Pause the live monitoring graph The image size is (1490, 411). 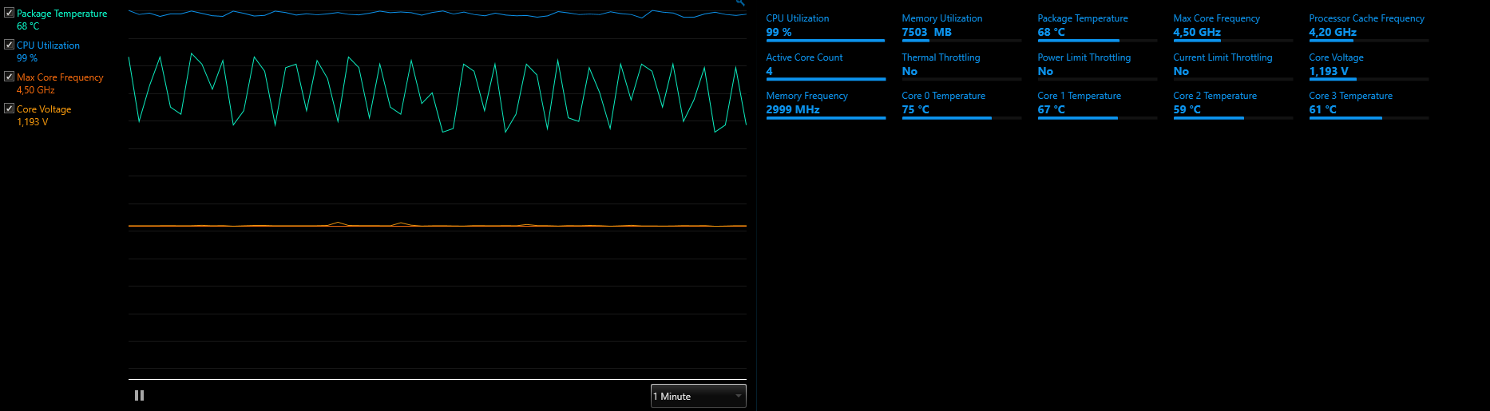[140, 396]
